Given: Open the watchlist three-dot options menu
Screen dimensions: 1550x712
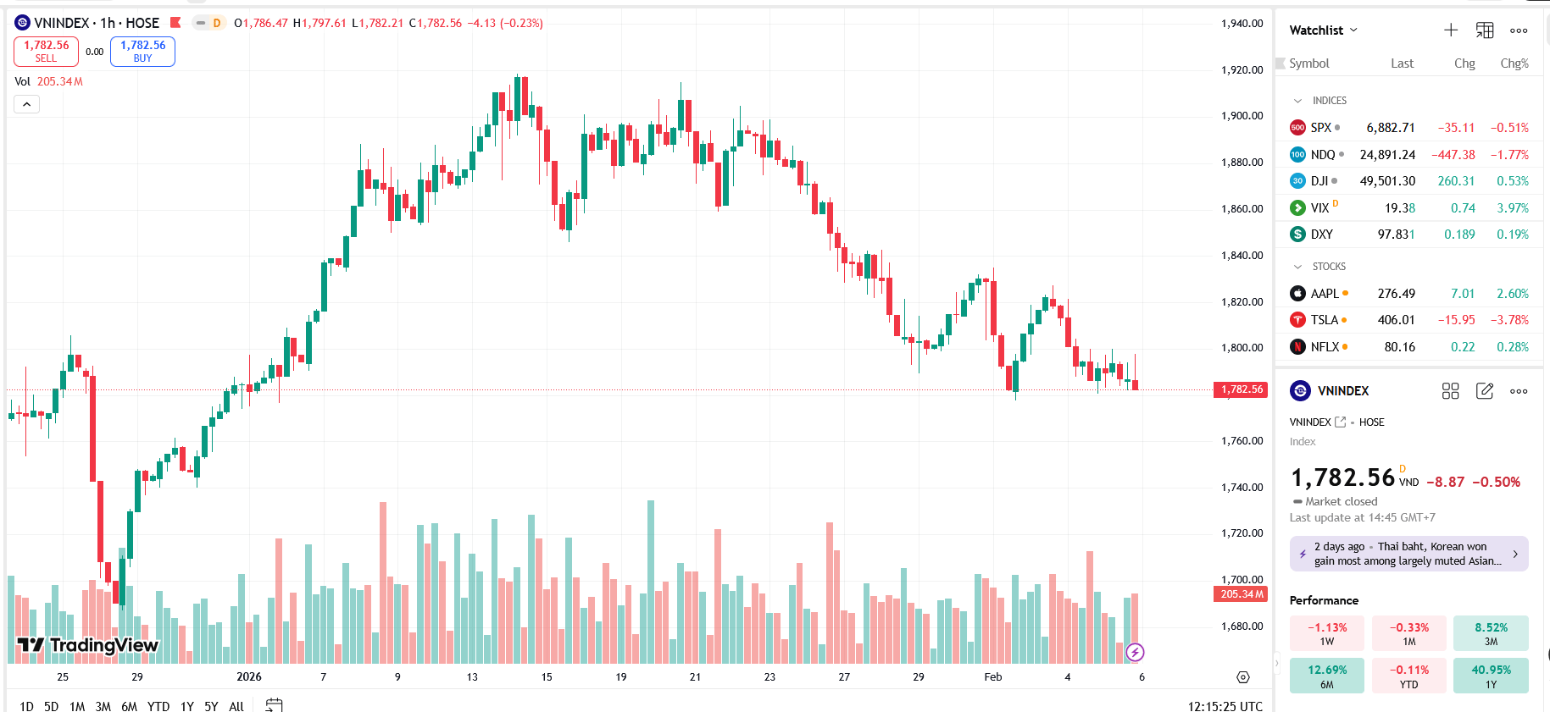Looking at the screenshot, I should coord(1518,30).
